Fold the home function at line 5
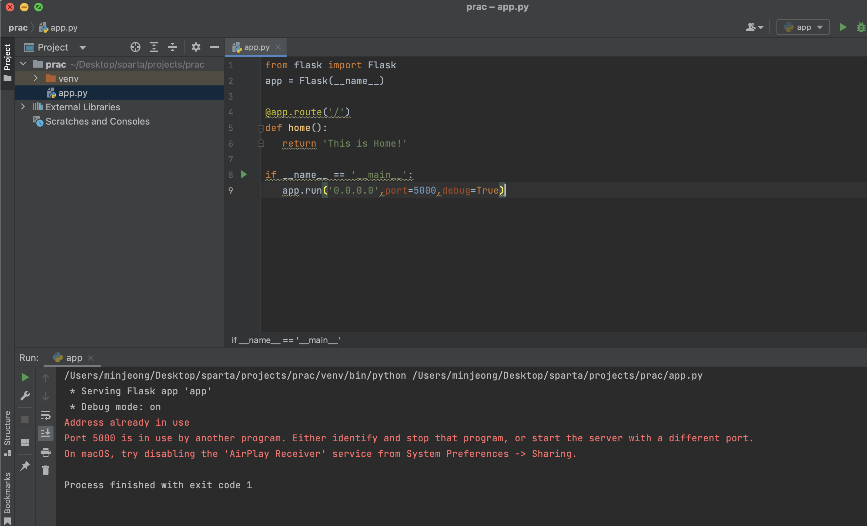This screenshot has height=526, width=867. point(261,128)
